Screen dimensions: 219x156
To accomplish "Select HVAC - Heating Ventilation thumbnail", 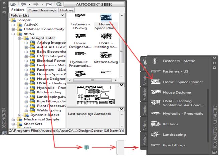I will click(106, 41).
